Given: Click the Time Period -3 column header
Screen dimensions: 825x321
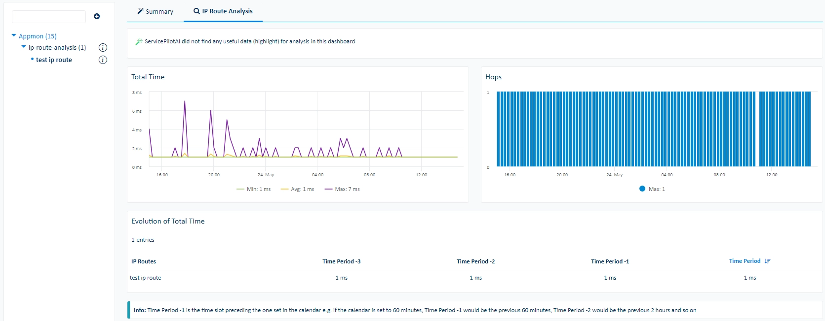Looking at the screenshot, I should (x=342, y=261).
